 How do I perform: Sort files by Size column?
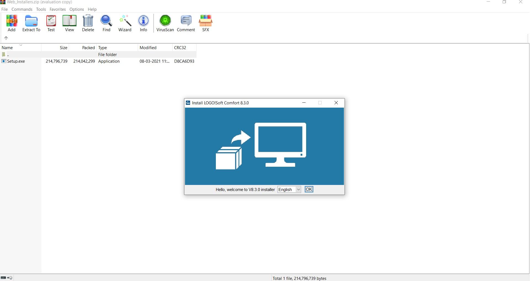[x=55, y=47]
